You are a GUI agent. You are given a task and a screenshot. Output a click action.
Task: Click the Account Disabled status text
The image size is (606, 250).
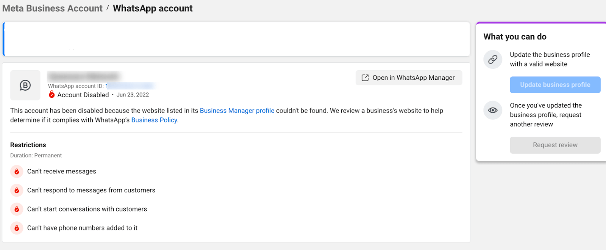[83, 95]
